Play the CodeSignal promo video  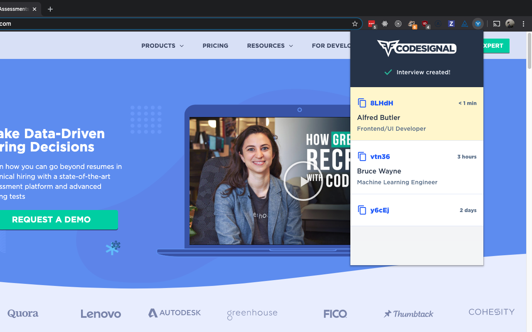point(303,181)
